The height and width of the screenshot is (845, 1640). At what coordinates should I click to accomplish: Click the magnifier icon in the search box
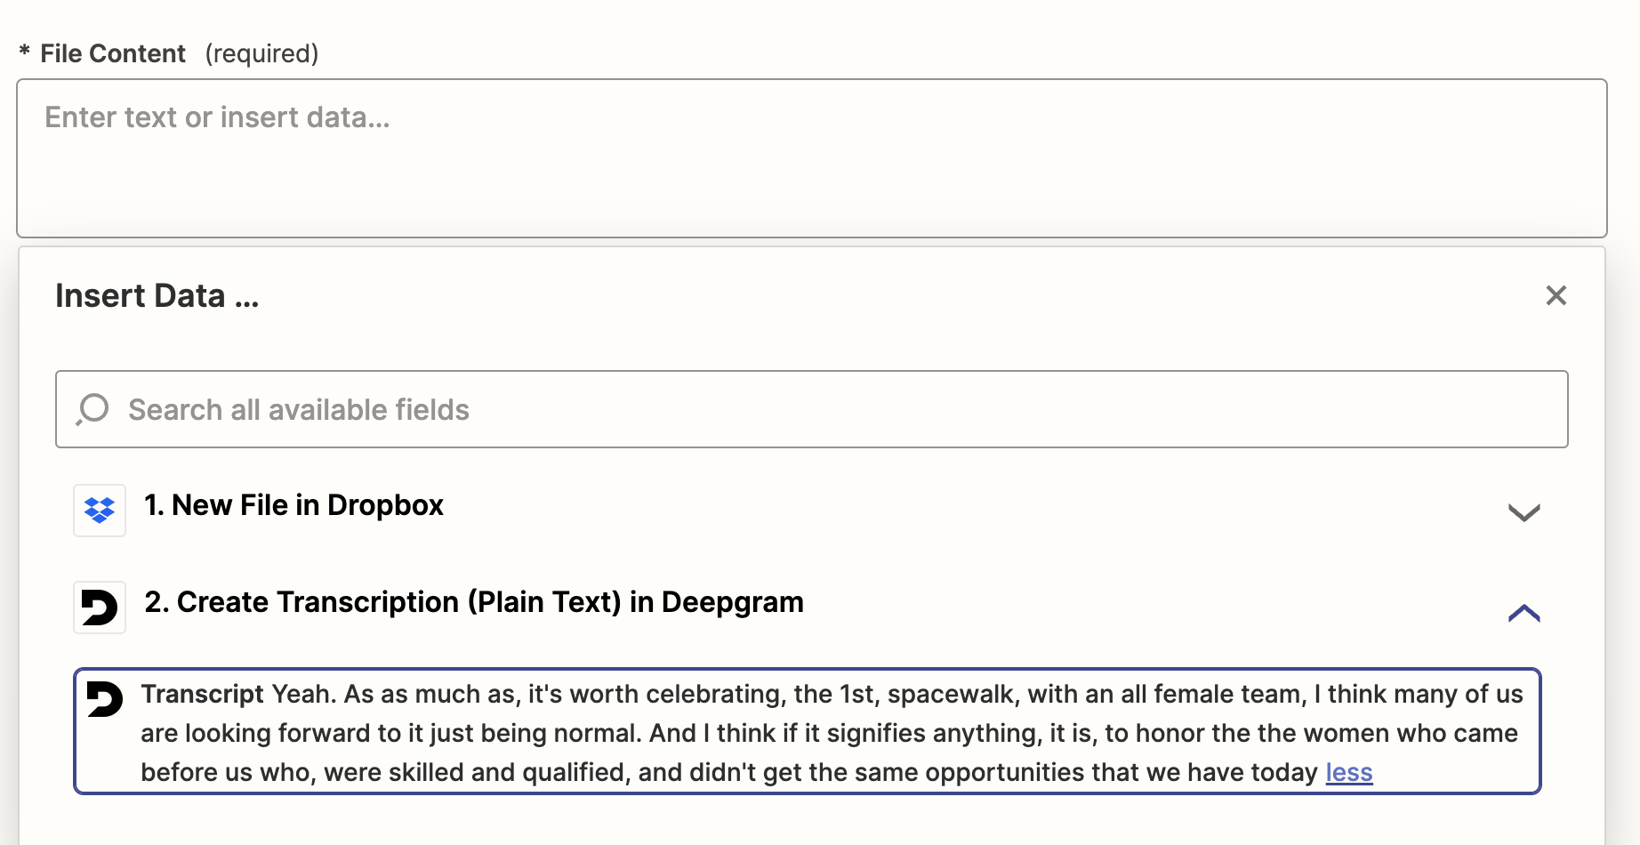point(92,409)
